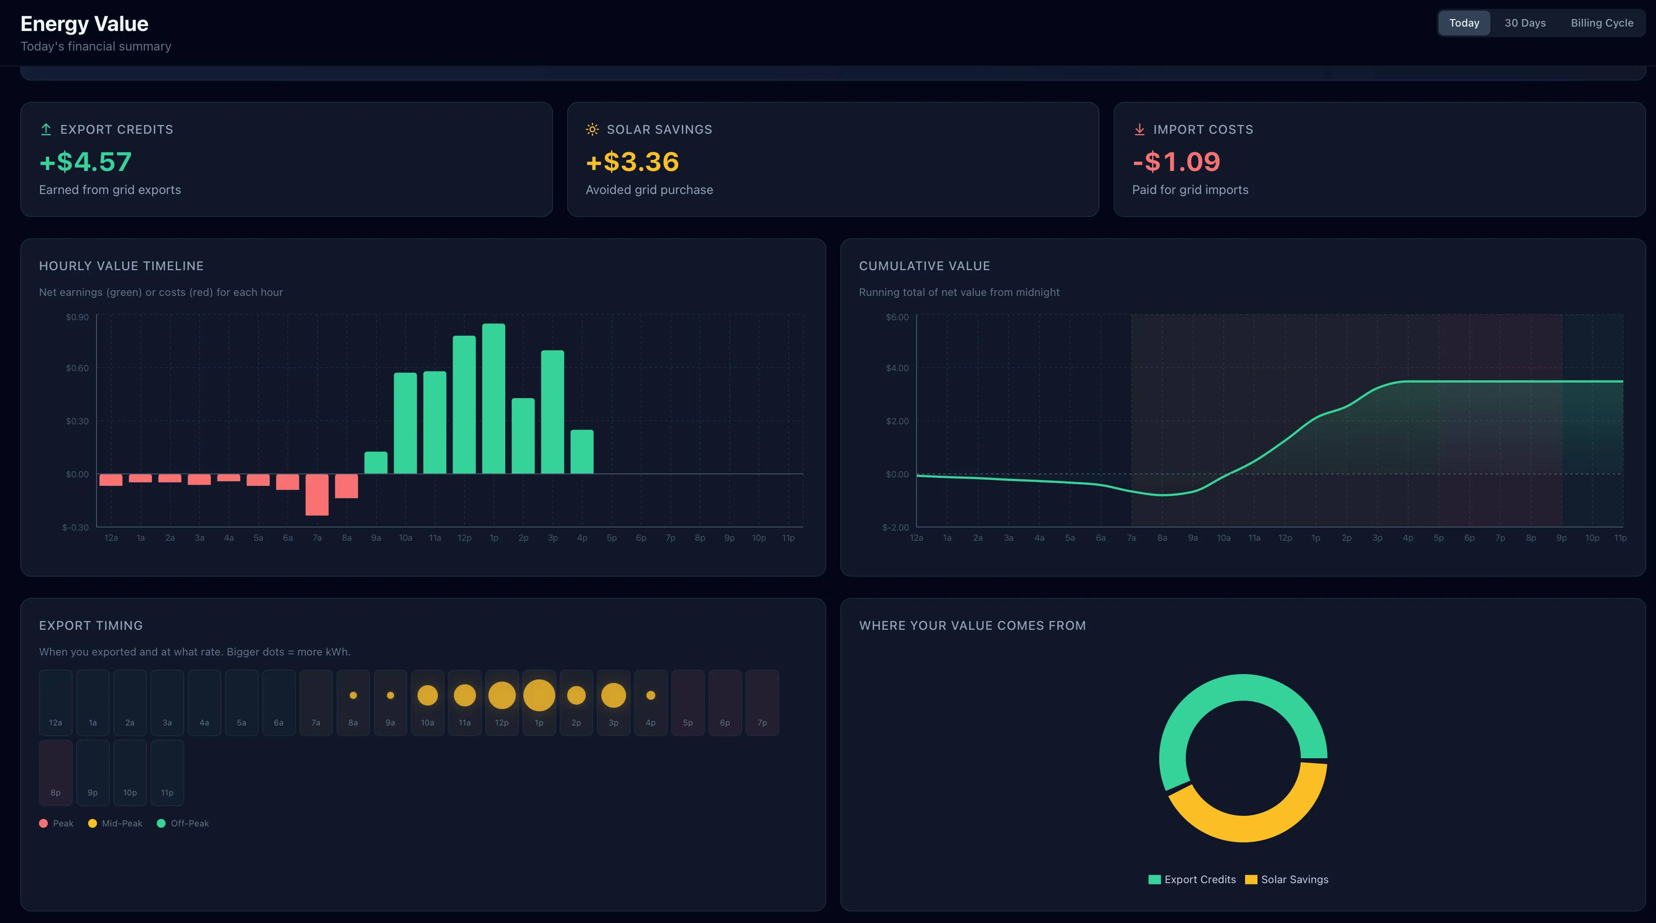Image resolution: width=1656 pixels, height=923 pixels.
Task: Click the red Peak legend dot
Action: 43,823
